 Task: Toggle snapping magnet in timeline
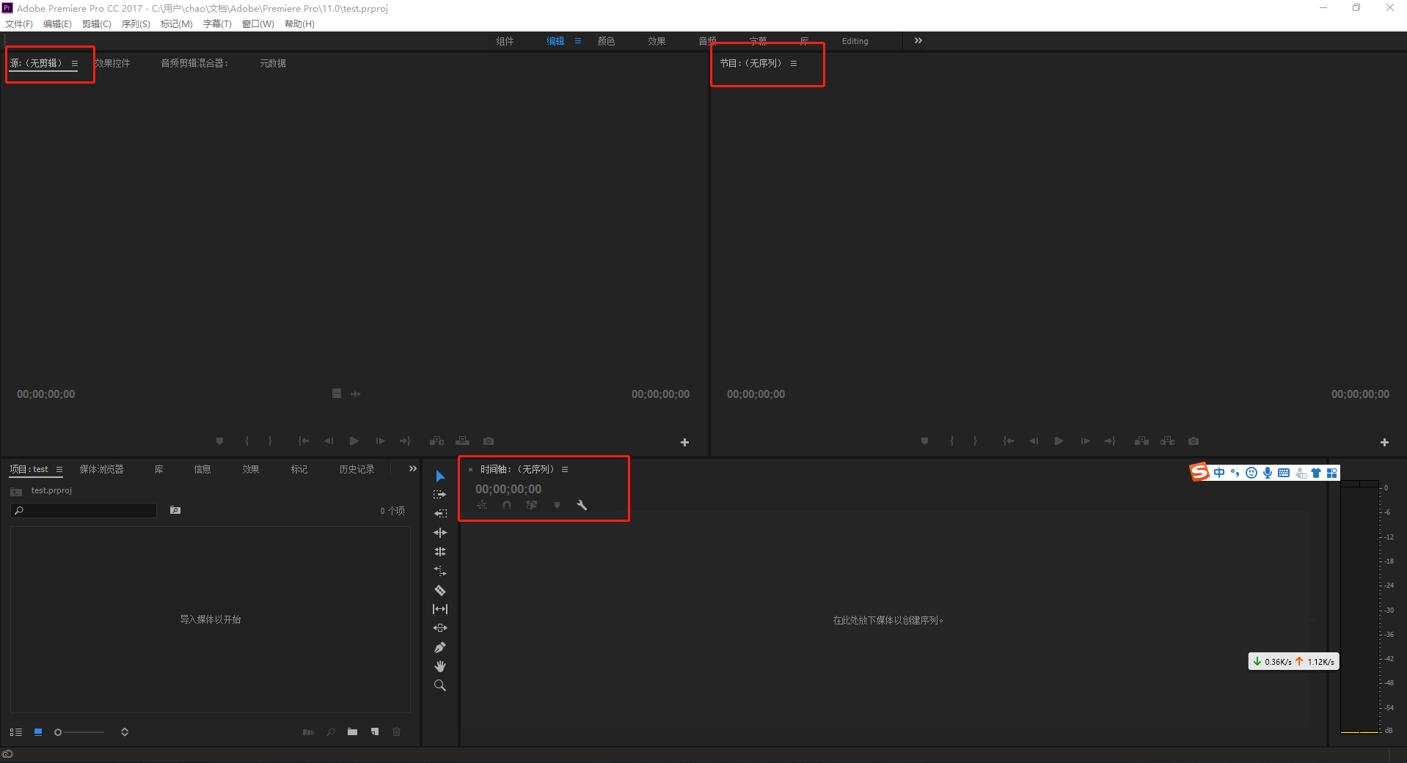point(506,505)
